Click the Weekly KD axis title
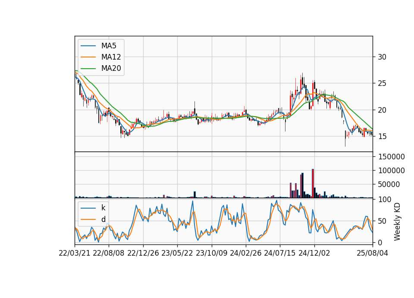414x298 pixels. point(397,222)
